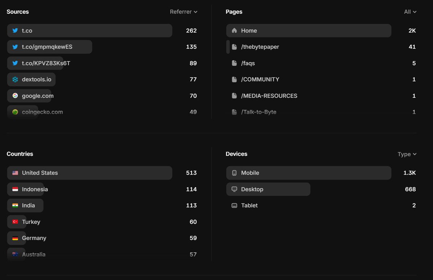Select the t.co/KPVZ83Ks6T source row

point(102,63)
